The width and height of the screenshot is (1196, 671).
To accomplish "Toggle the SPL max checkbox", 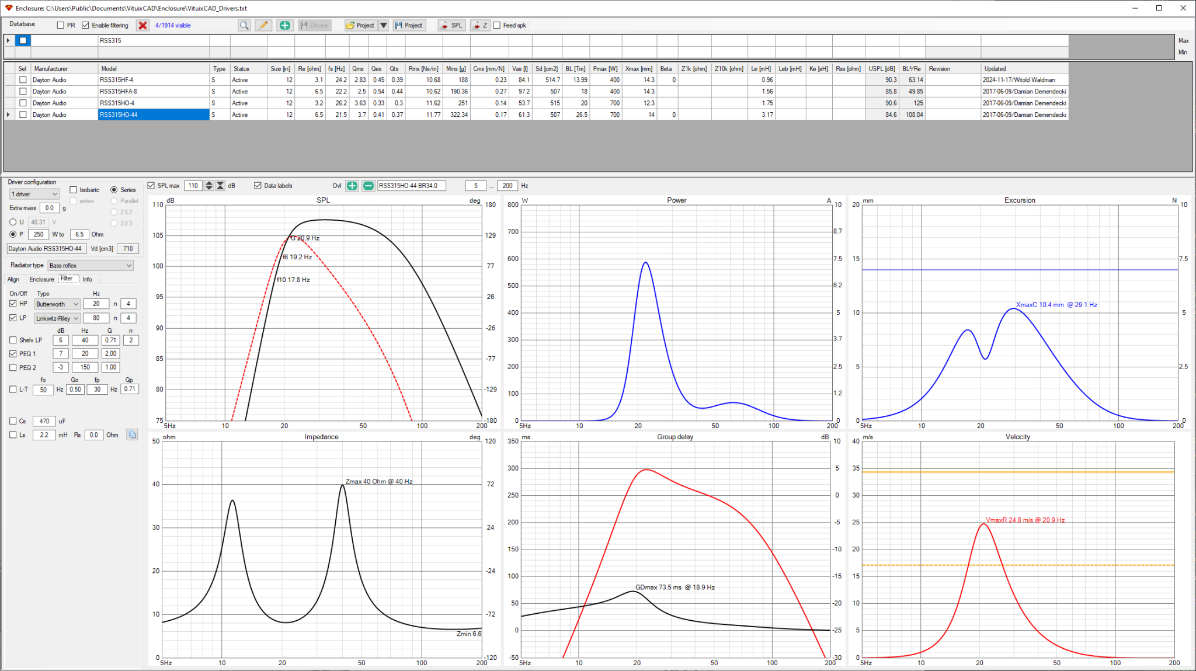I will point(151,186).
